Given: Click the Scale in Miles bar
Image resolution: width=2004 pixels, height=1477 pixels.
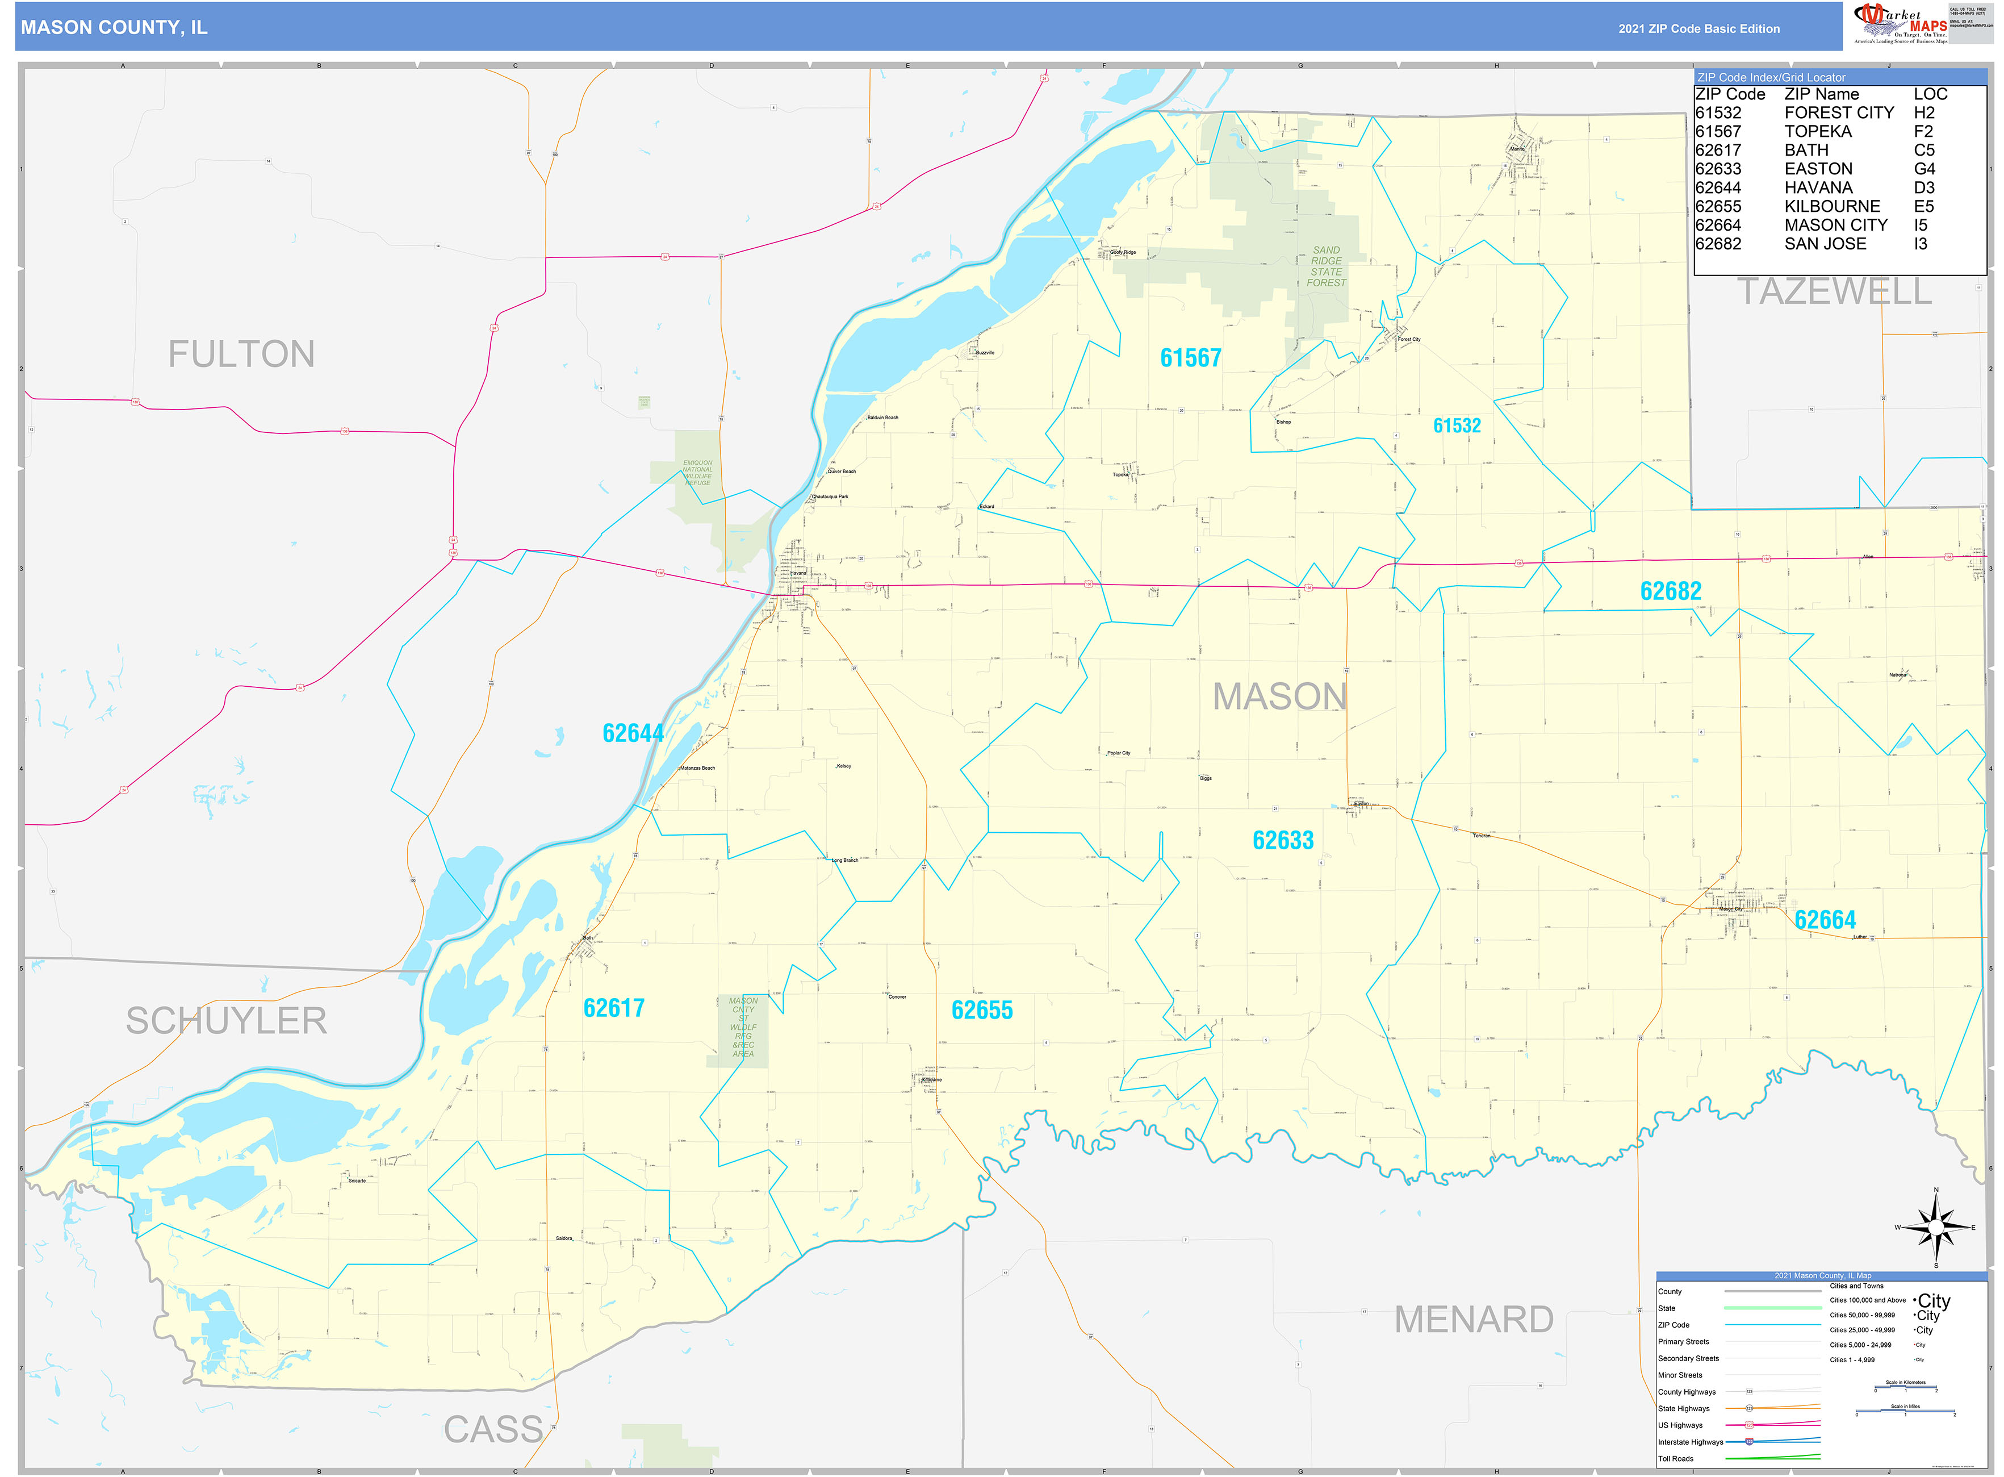Looking at the screenshot, I should [1906, 1411].
